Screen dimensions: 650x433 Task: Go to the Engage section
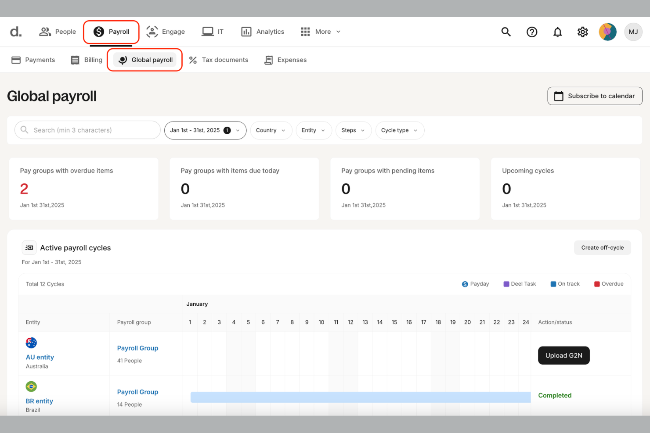[166, 32]
